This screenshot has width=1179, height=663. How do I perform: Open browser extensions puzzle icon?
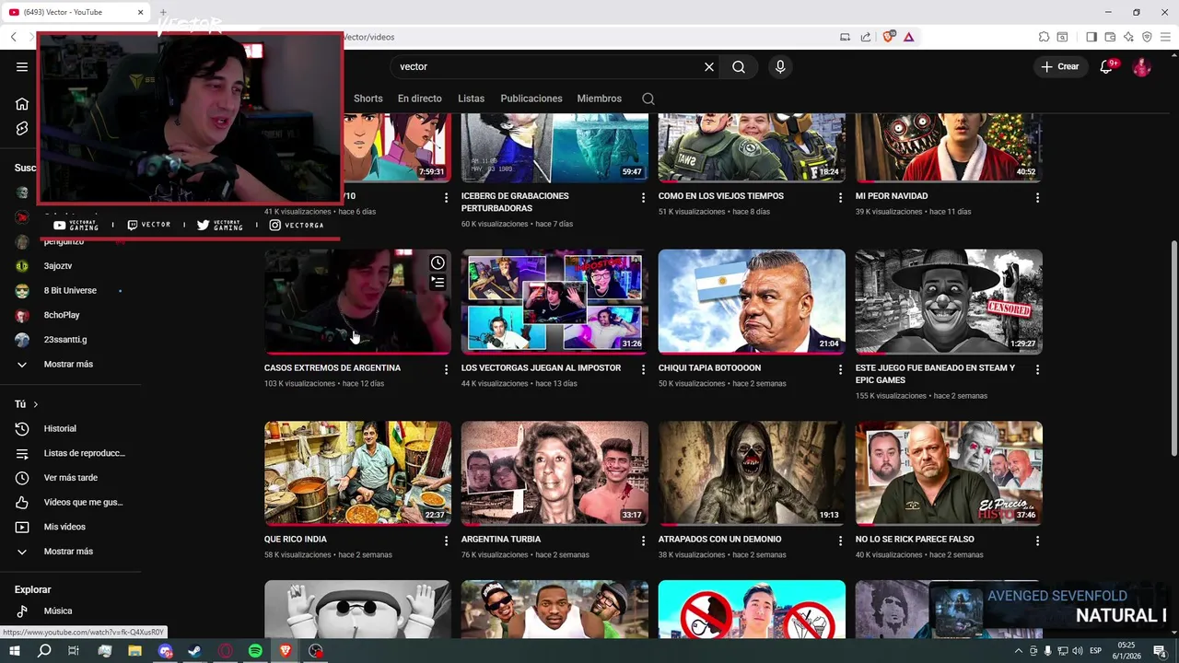[x=1044, y=37]
